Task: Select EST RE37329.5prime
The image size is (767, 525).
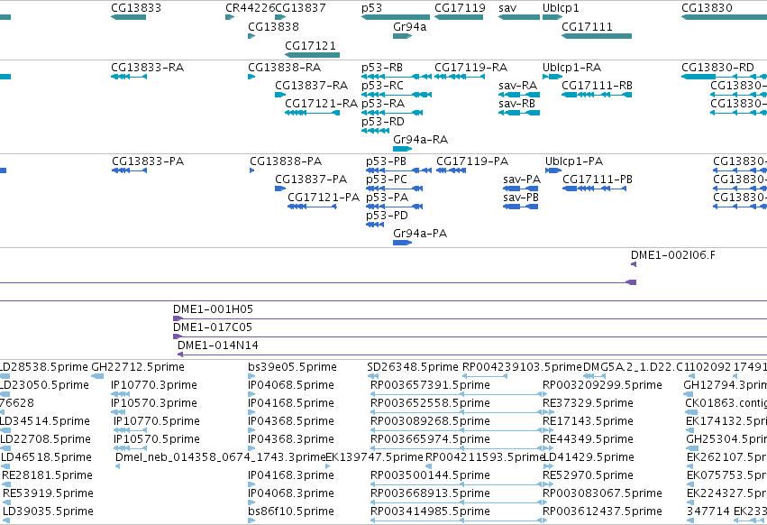Action: [588, 403]
